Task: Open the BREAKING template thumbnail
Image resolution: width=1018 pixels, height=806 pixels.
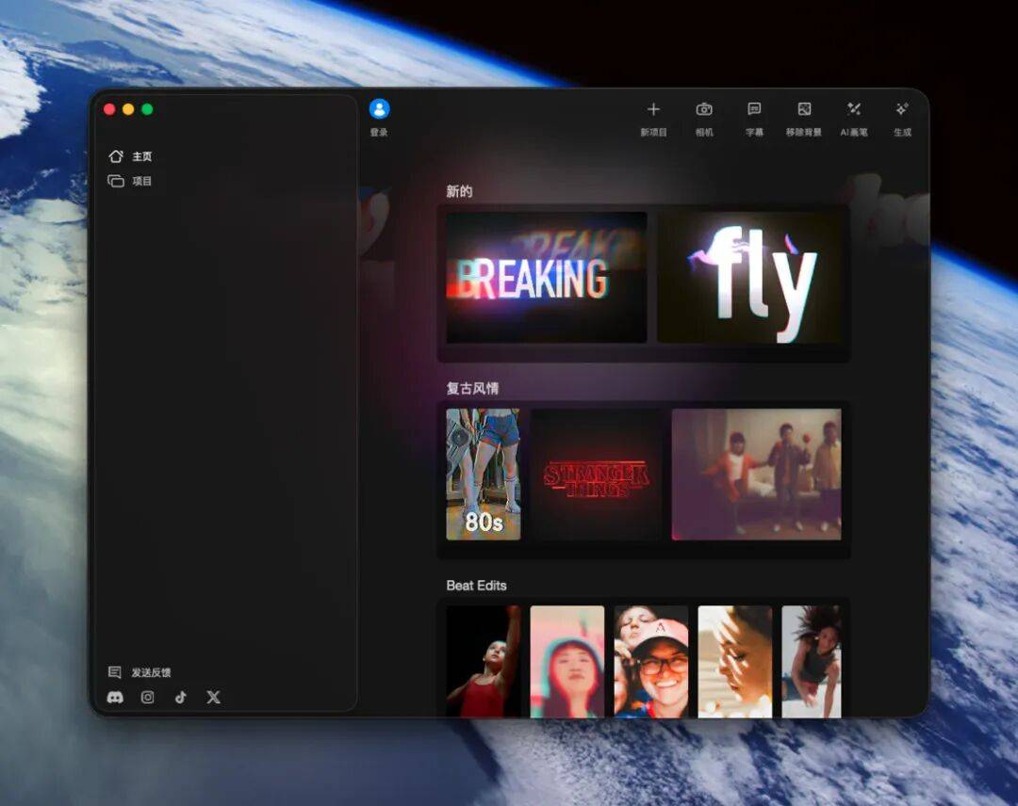Action: 546,277
